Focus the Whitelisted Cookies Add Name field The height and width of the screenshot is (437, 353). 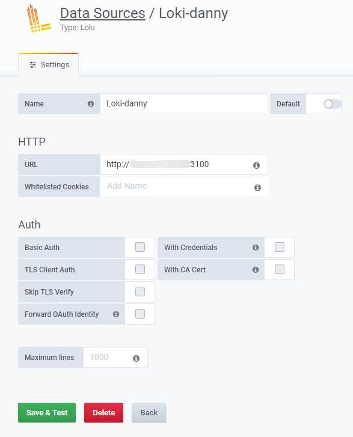click(176, 186)
